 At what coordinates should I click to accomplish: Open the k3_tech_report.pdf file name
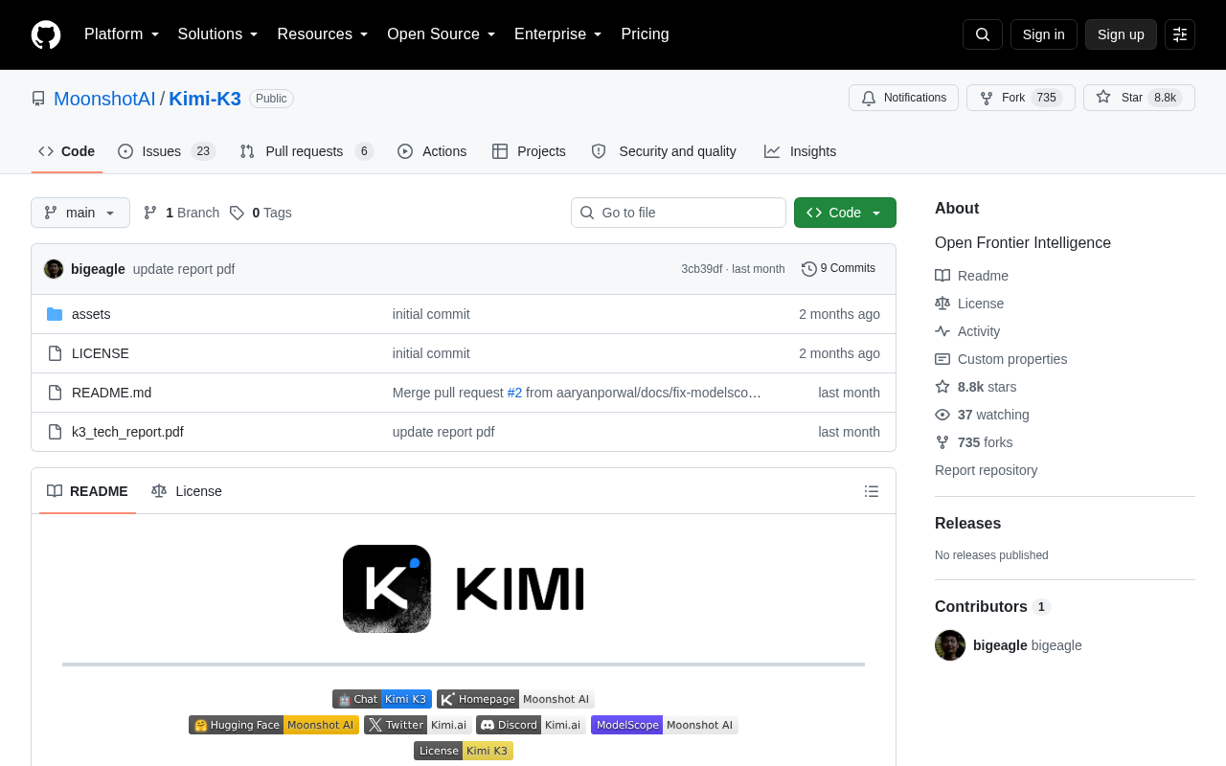[127, 432]
